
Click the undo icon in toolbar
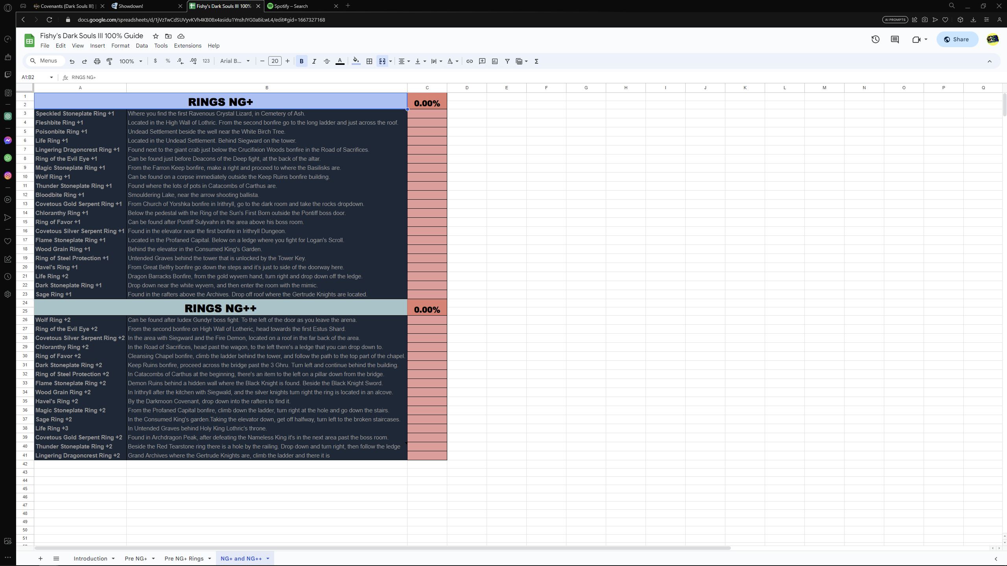[x=72, y=61]
